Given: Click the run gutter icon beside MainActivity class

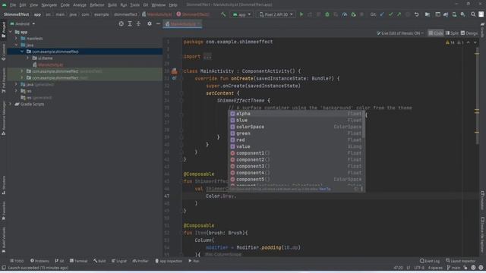Looking at the screenshot, I should pos(174,71).
